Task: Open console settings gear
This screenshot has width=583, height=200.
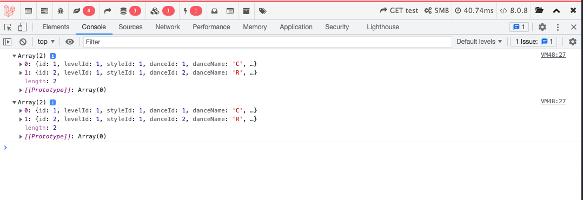Action: tap(573, 42)
